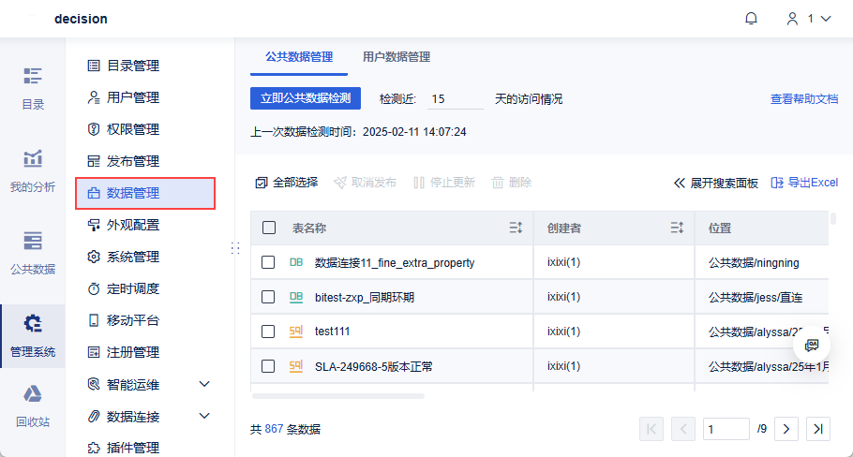The height and width of the screenshot is (457, 853).
Task: Expand the 智能运维 menu
Action: (x=204, y=384)
